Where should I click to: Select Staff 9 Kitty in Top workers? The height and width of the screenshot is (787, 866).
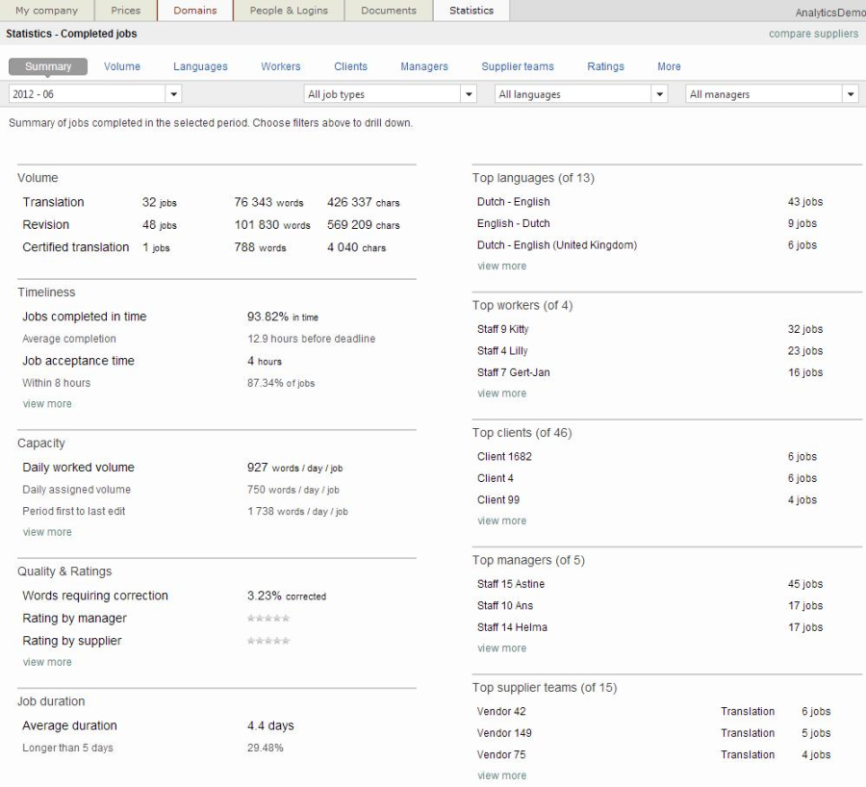tap(503, 329)
